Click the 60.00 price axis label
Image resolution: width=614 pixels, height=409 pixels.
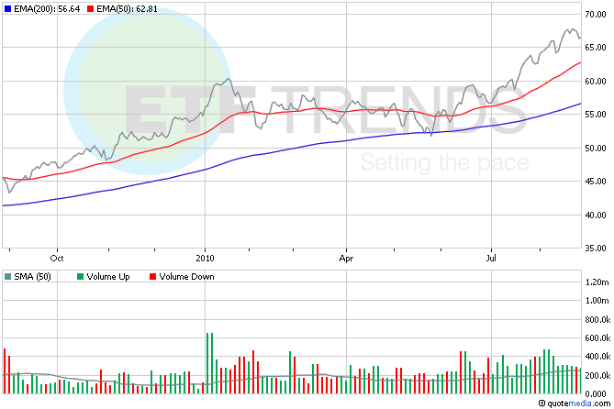coord(596,82)
